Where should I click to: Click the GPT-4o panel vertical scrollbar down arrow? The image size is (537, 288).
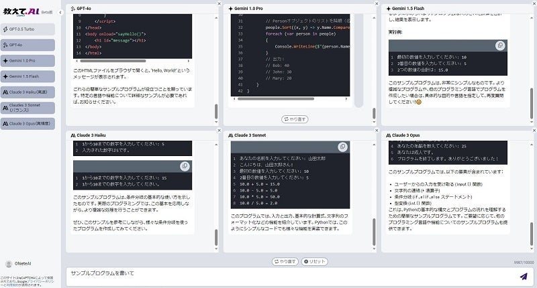[216, 122]
